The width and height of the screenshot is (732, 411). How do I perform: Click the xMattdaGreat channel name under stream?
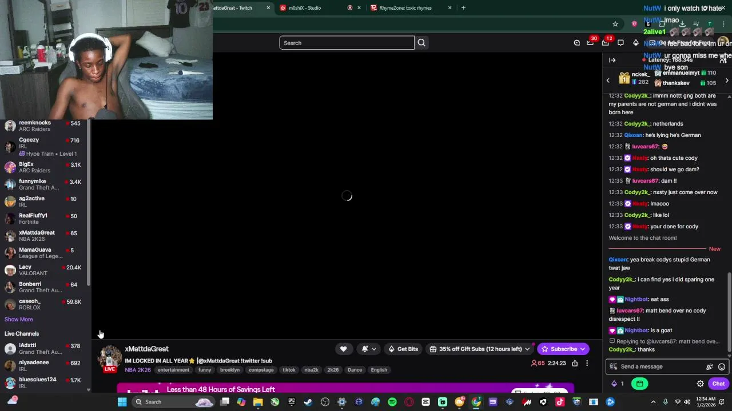pyautogui.click(x=146, y=349)
